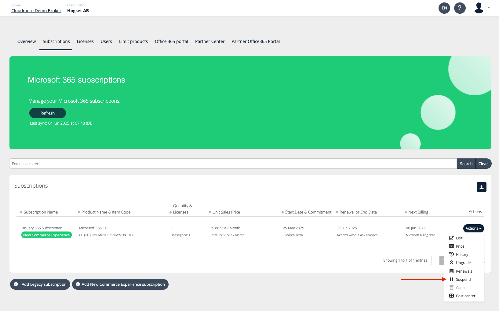Click the Price money icon in dropdown
This screenshot has width=499, height=311.
pyautogui.click(x=451, y=246)
